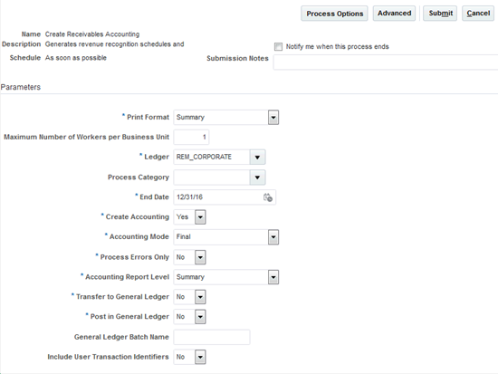498x374 pixels.
Task: Expand Include User Transaction Identifiers dropdown
Action: 200,357
